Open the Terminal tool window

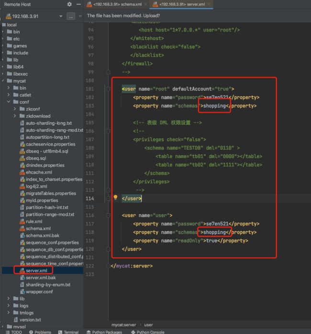click(68, 332)
